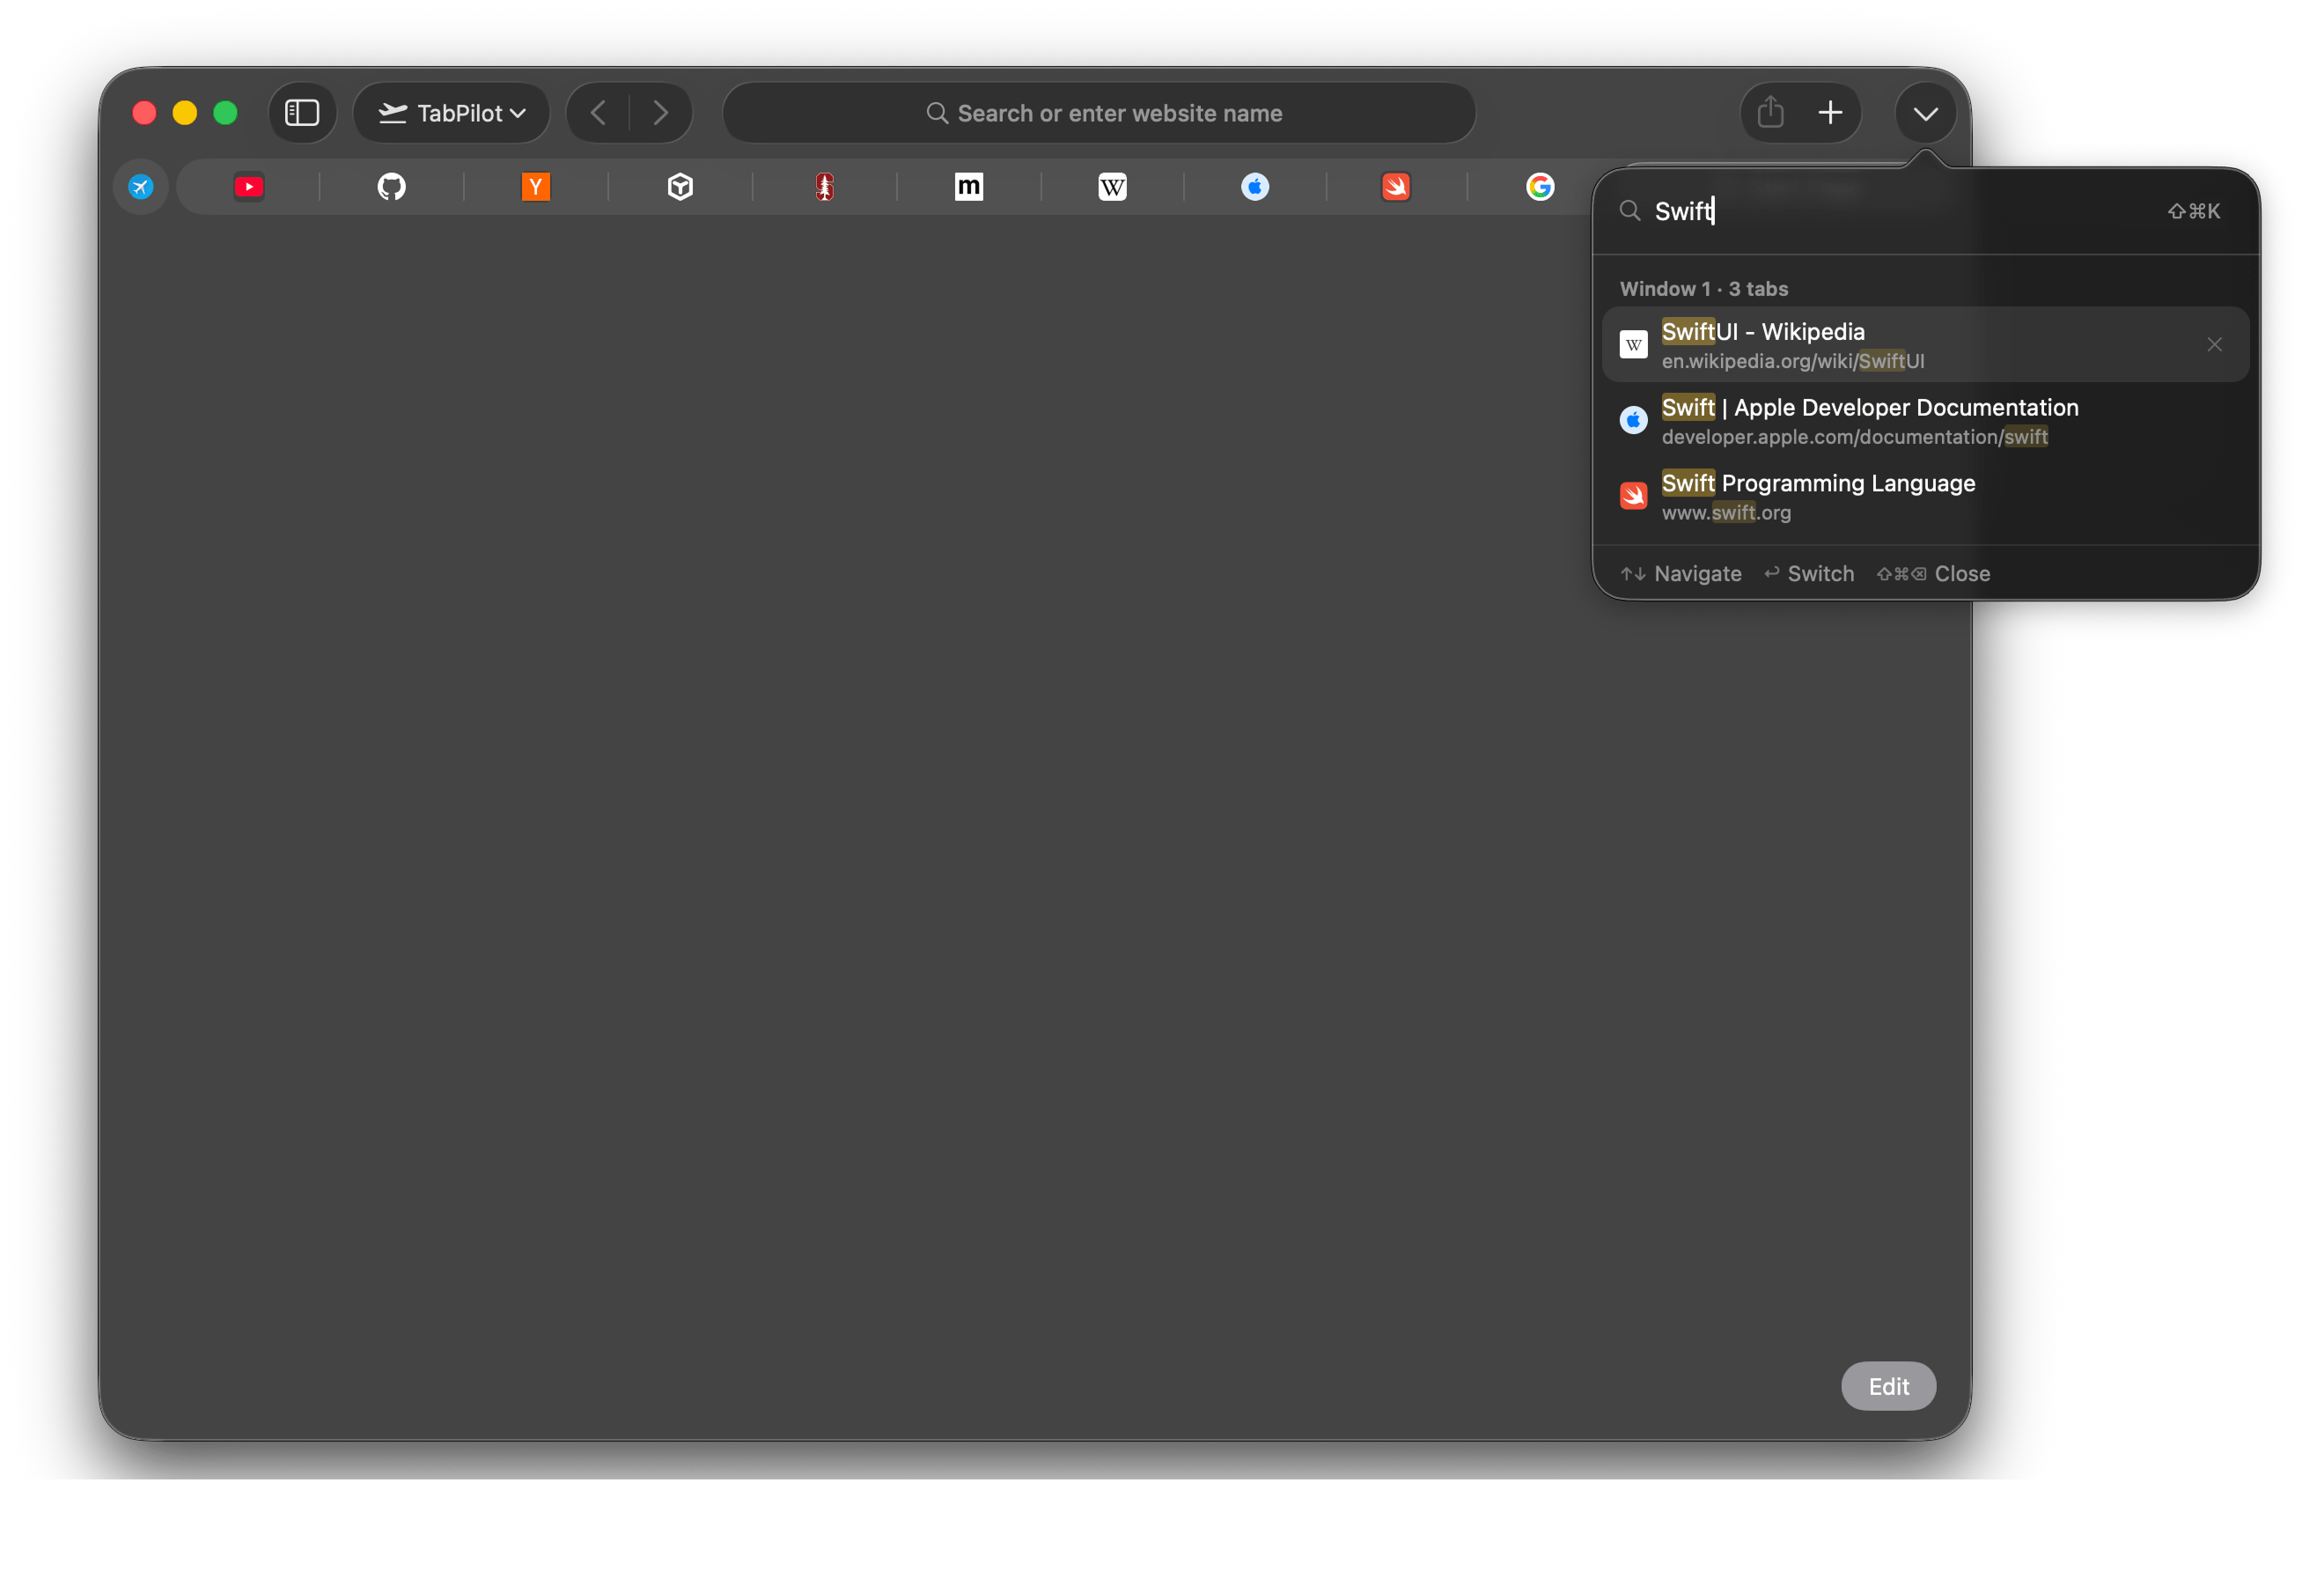Screen dimensions: 2324x1571
Task: Click the Switch hint in footer
Action: [x=1808, y=573]
